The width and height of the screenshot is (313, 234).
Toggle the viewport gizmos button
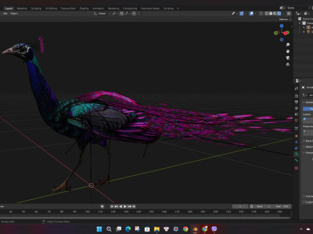241,14
